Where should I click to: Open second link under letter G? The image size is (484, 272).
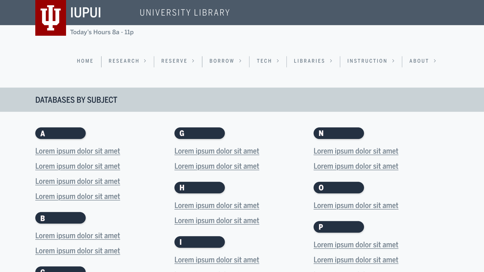[217, 166]
